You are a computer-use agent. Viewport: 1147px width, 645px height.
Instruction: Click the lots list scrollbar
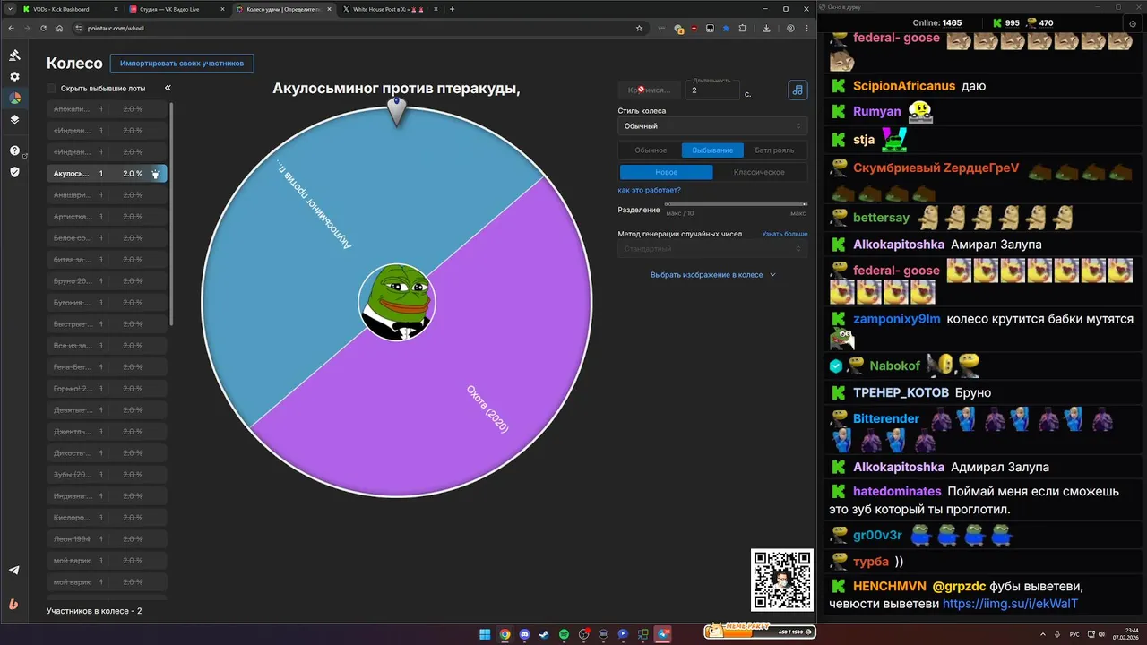(171, 215)
